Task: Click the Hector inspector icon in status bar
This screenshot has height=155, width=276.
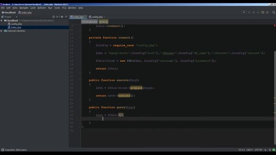Action: point(270,150)
